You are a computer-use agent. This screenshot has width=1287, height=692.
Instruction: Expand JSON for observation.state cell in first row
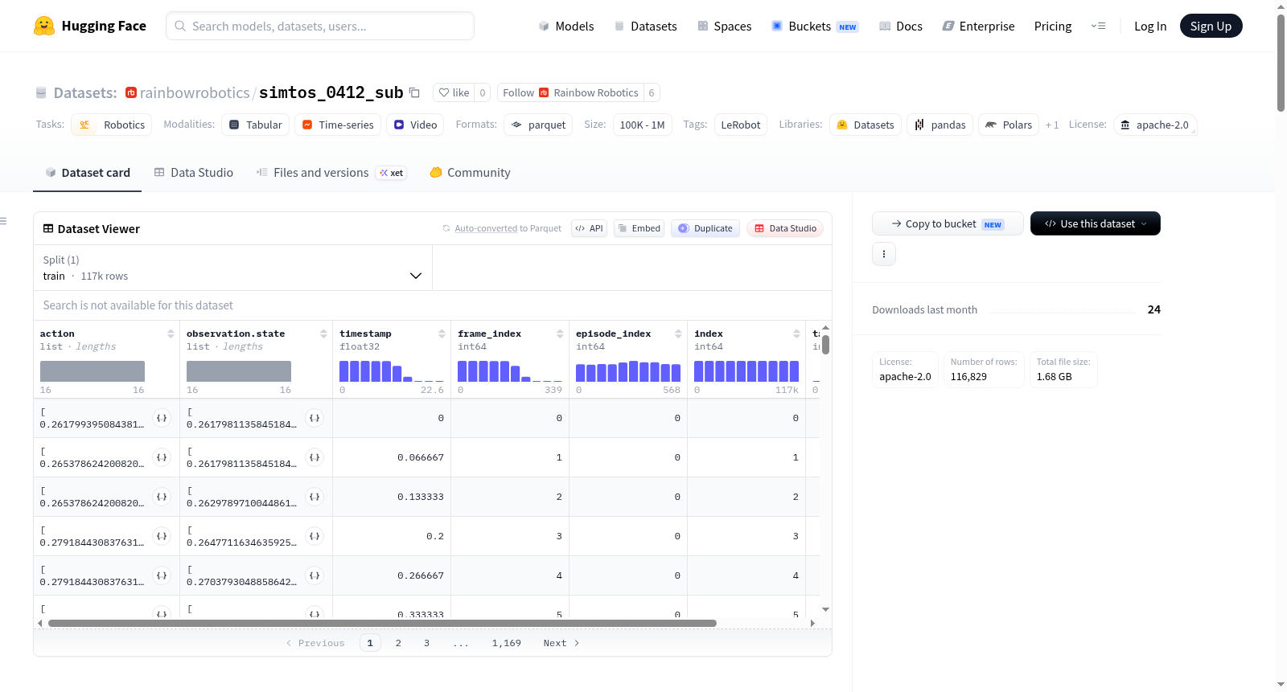(x=315, y=418)
